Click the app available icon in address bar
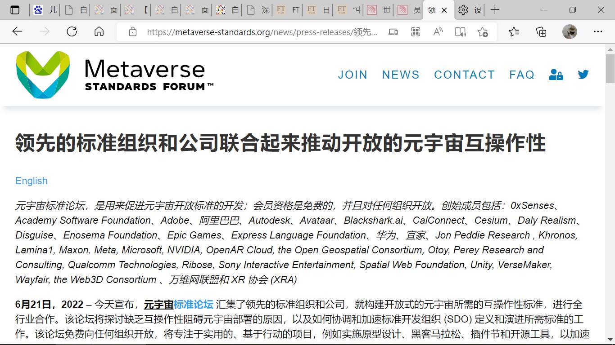The width and height of the screenshot is (615, 345). tap(393, 32)
